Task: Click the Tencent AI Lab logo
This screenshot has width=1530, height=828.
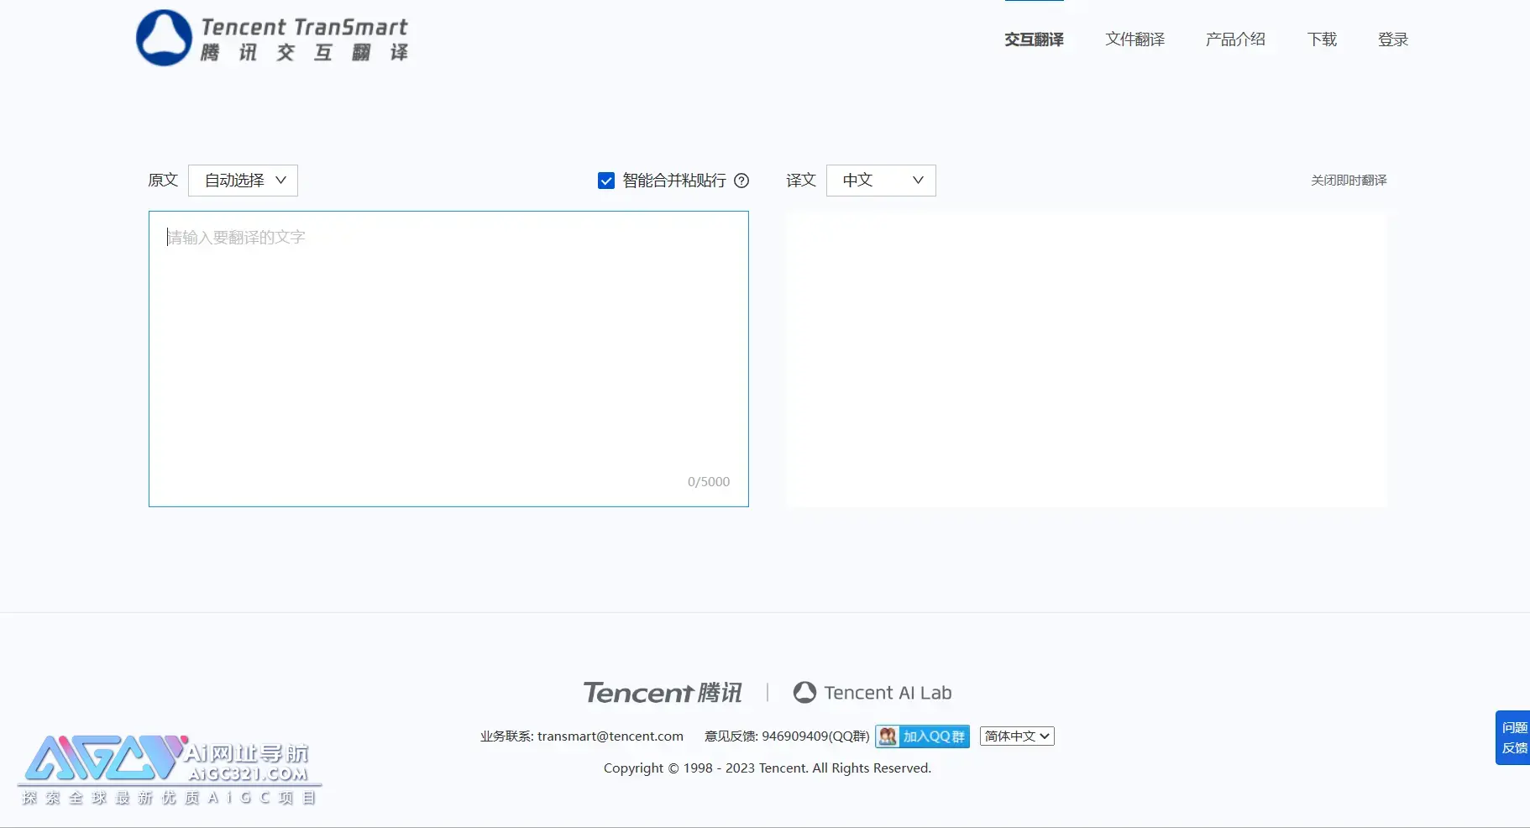Action: coord(872,693)
